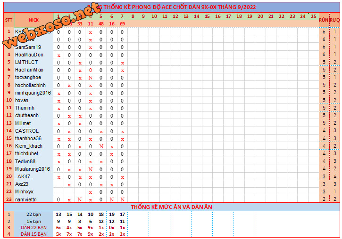Image resolution: width=342 pixels, height=239 pixels.
Task: Click the RÚN column header
Action: 324,20
